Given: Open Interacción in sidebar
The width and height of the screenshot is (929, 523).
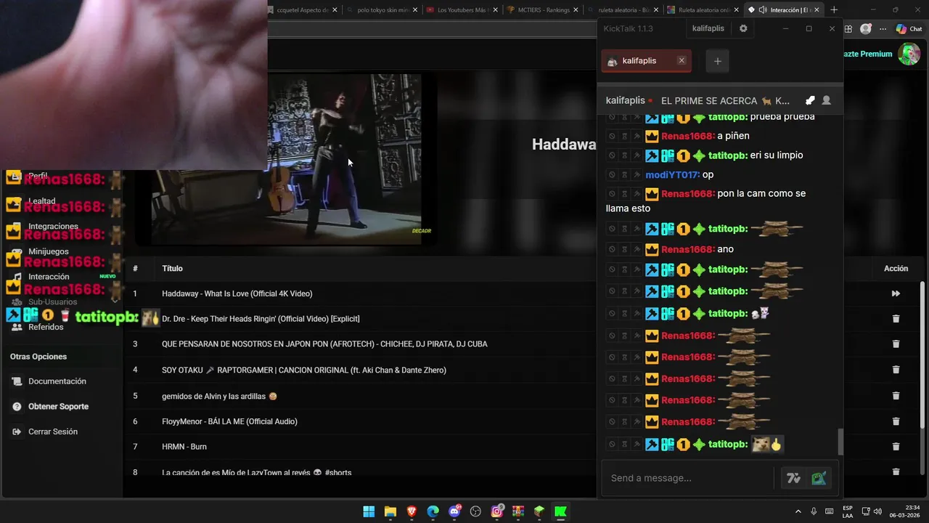Looking at the screenshot, I should (49, 277).
